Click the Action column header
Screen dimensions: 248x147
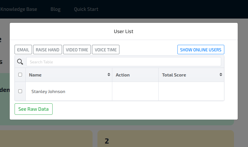(x=123, y=75)
